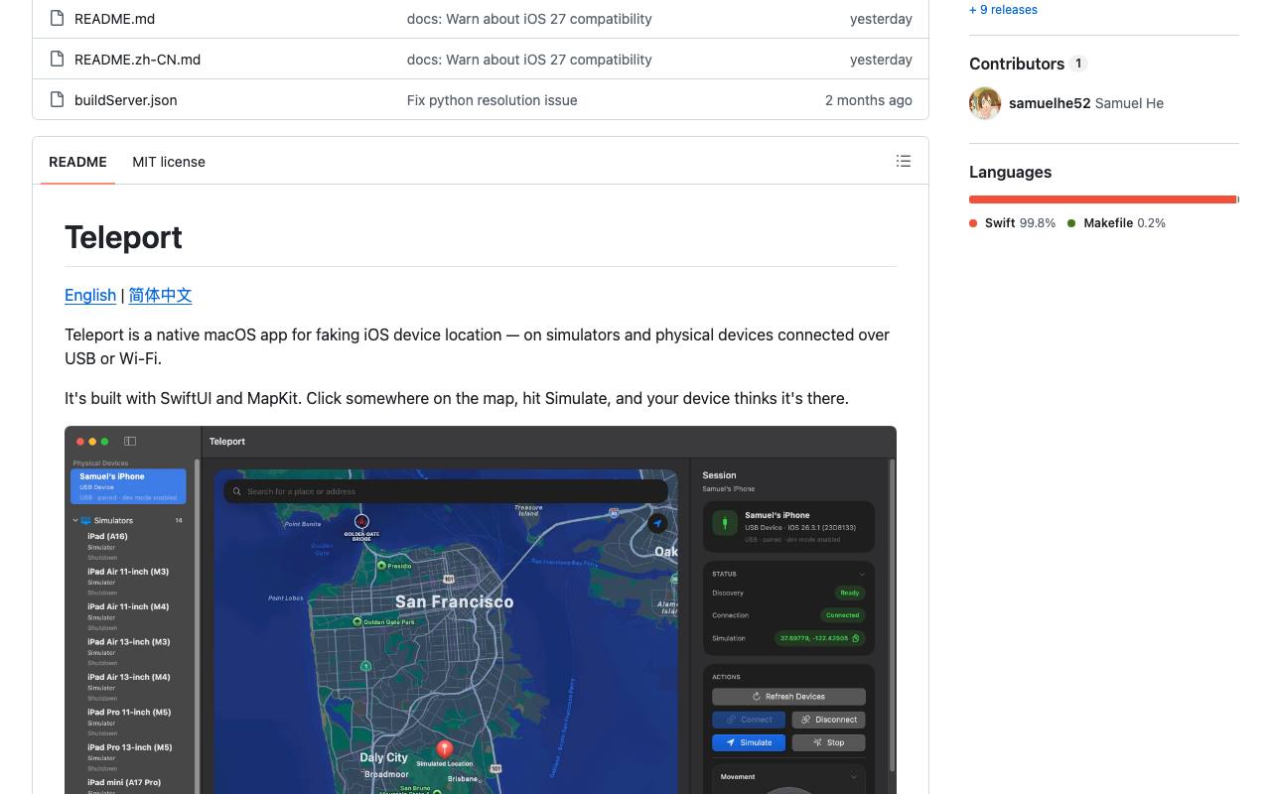Click the device sidebar scrollbar in screenshot
The height and width of the screenshot is (794, 1271).
tap(197, 625)
